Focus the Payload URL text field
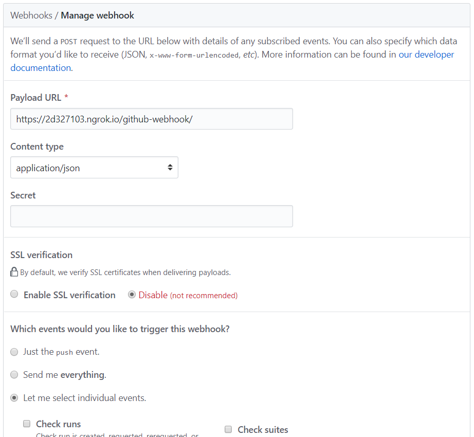Image resolution: width=474 pixels, height=437 pixels. tap(152, 119)
